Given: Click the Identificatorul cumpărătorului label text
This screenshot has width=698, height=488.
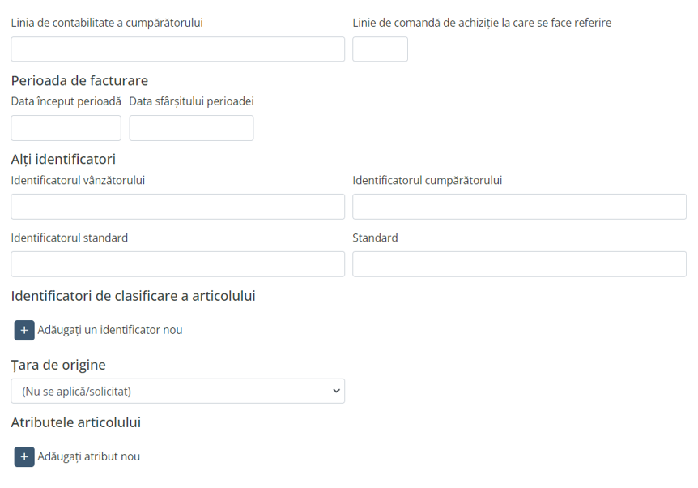Looking at the screenshot, I should click(x=427, y=180).
